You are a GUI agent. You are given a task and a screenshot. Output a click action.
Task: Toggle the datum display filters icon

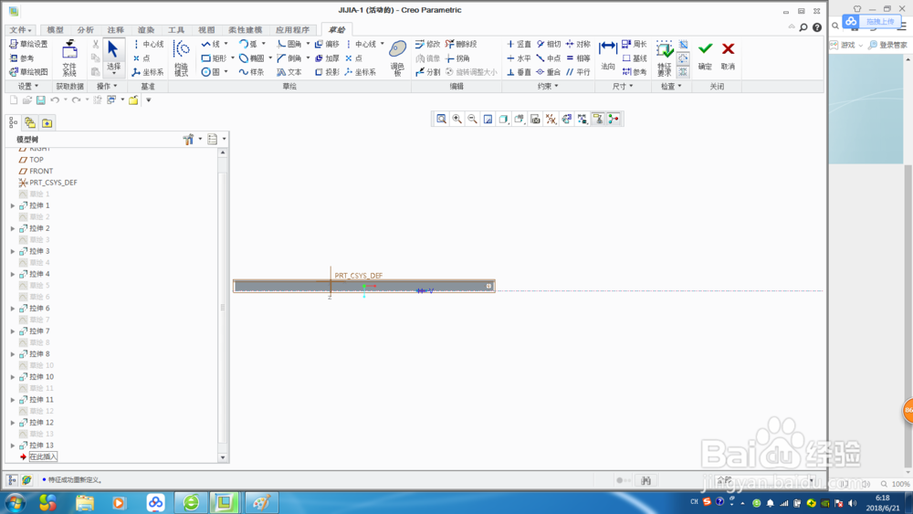pyautogui.click(x=551, y=119)
